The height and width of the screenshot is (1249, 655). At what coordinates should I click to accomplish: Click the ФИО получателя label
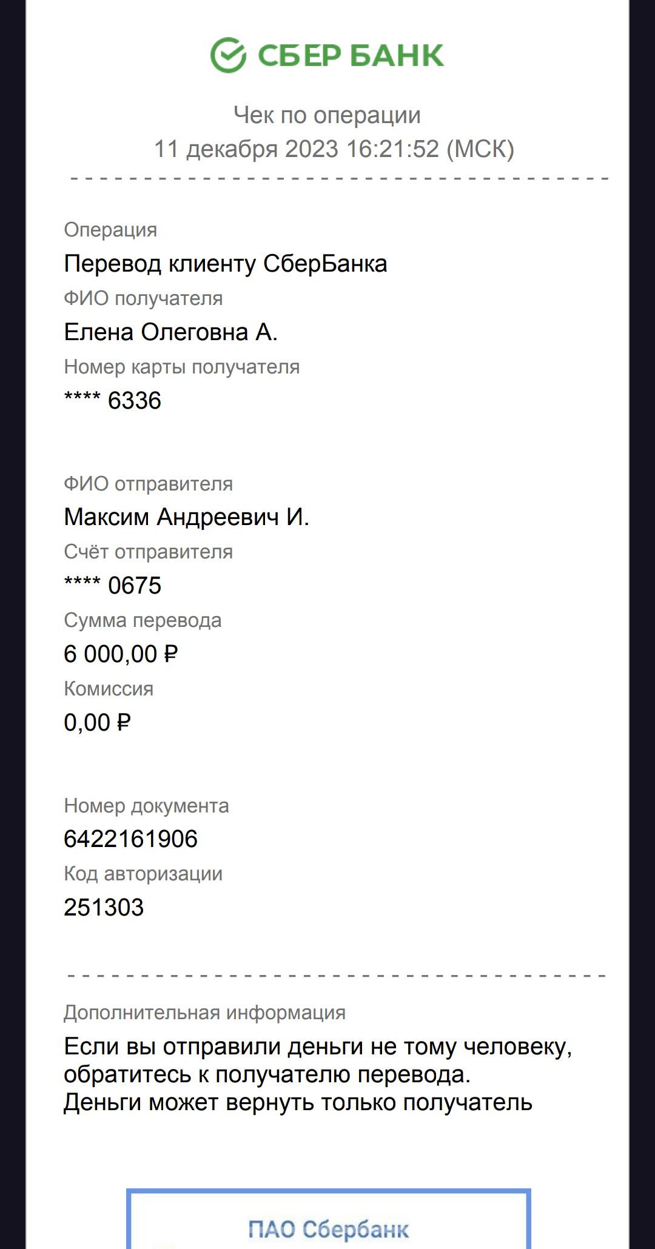[x=143, y=298]
